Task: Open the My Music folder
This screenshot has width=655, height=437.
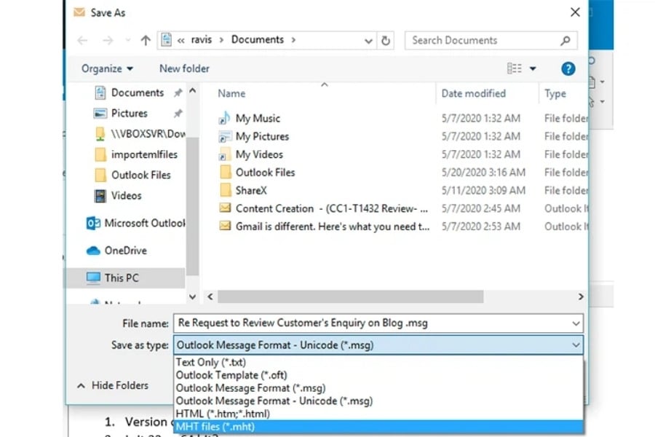Action: coord(258,118)
